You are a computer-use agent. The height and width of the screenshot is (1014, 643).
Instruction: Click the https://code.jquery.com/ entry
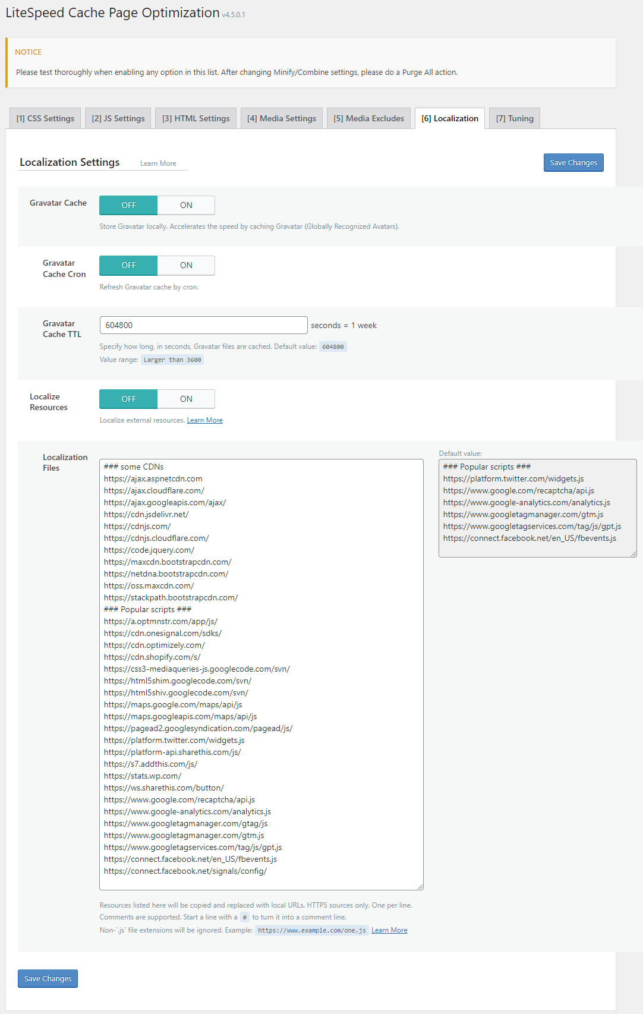click(x=149, y=550)
